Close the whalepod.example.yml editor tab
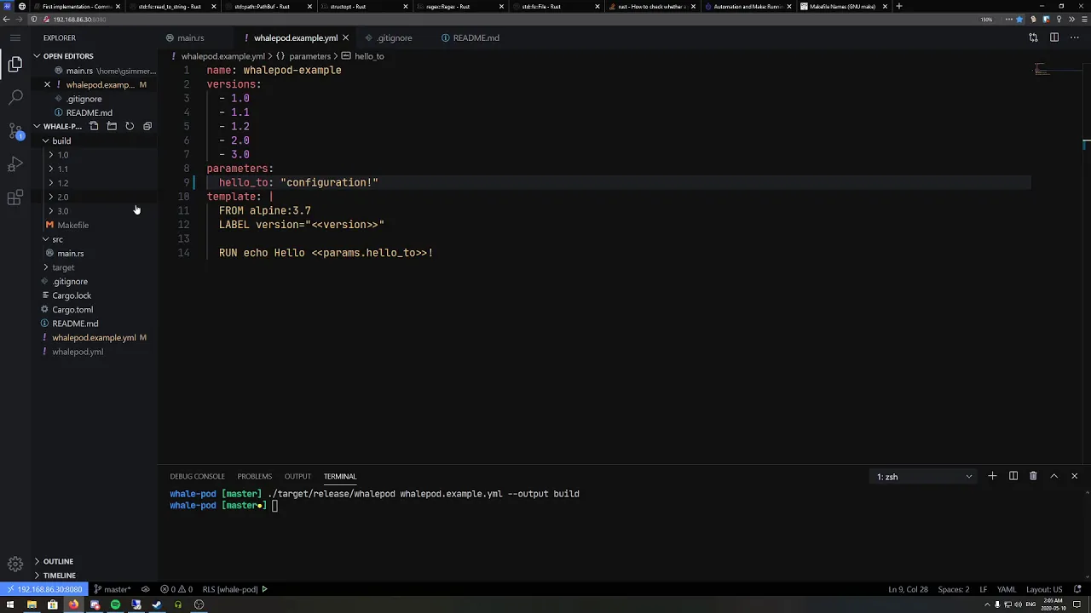The height and width of the screenshot is (613, 1091). click(345, 37)
